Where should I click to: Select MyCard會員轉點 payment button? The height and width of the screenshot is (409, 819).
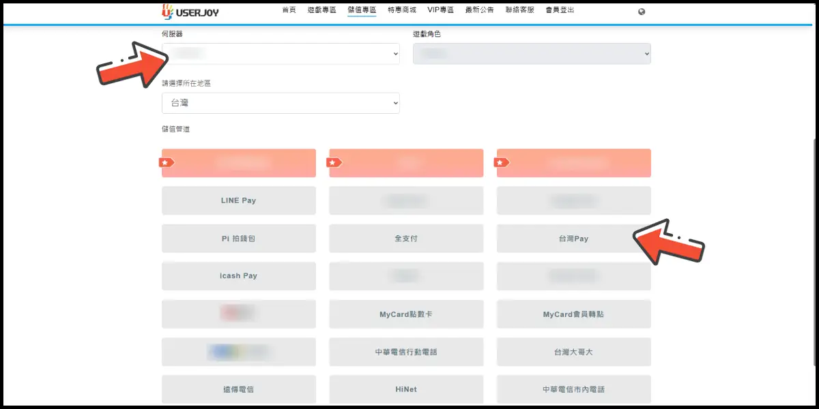coord(574,314)
